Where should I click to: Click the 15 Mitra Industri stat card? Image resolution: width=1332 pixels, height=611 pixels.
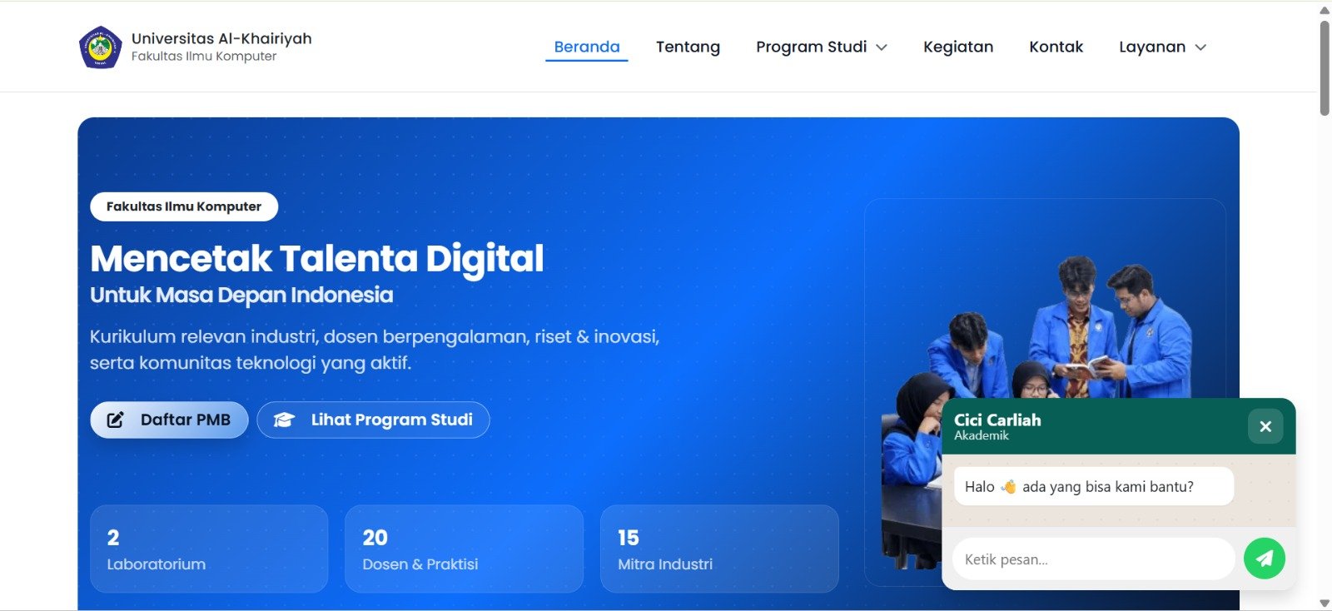click(x=719, y=549)
